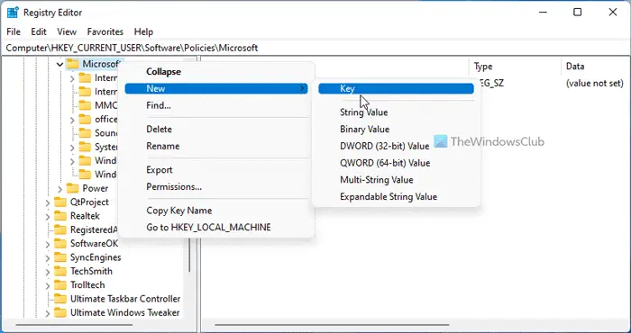631x333 pixels.
Task: Open the Help menu
Action: pos(143,31)
